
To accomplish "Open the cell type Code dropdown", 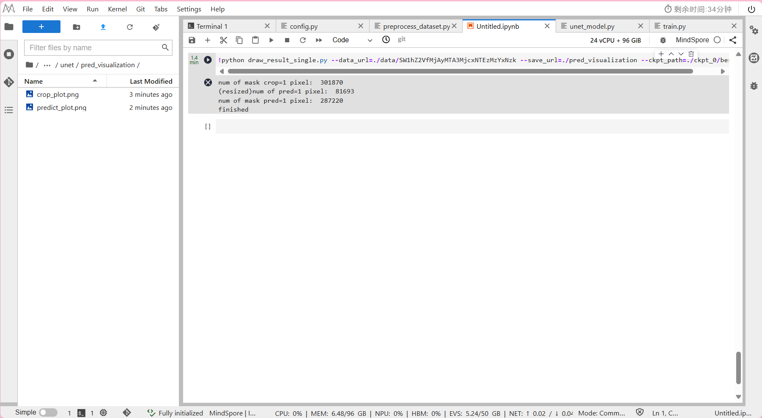I will click(x=352, y=40).
